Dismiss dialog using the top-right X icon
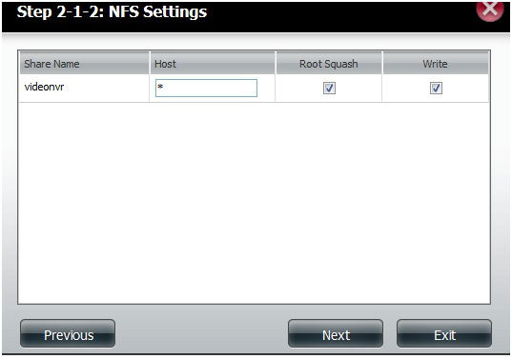Viewport: 512px width, 359px height. (489, 10)
